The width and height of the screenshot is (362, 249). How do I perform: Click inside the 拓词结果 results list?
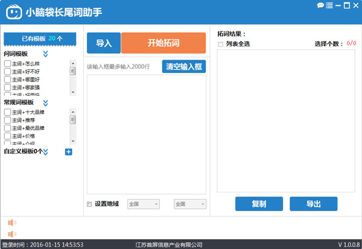pyautogui.click(x=286, y=121)
